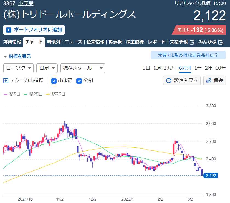The image size is (230, 203).
Task: Add stock via ポートフォリオに追加 button
Action: tap(34, 30)
